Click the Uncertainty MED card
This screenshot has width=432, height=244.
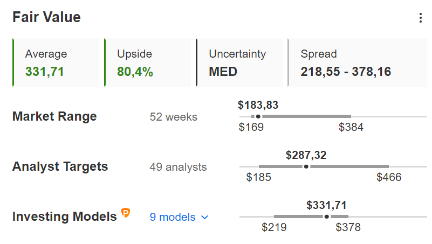(239, 62)
